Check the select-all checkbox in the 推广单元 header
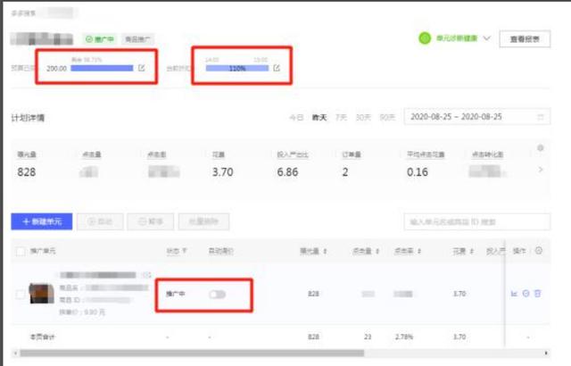The height and width of the screenshot is (366, 571). pos(21,251)
